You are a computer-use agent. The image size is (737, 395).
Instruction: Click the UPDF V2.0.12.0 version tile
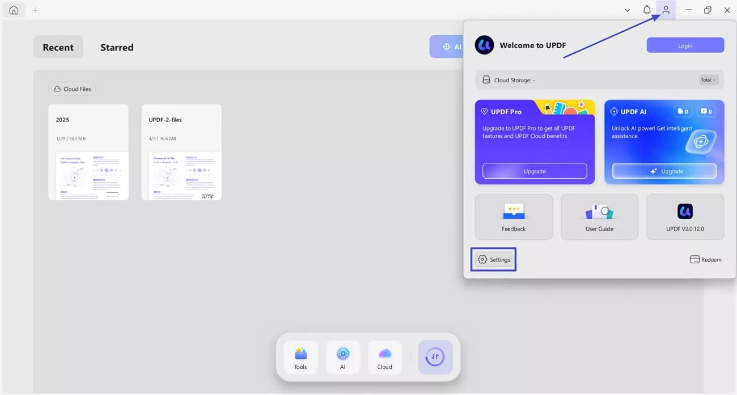[685, 217]
